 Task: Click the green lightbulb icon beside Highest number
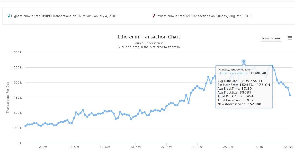coord(9,16)
